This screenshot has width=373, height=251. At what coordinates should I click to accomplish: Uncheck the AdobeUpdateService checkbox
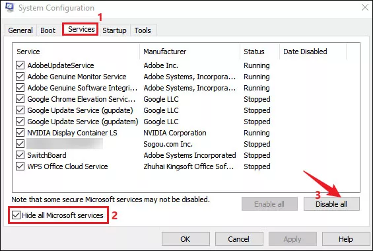[20, 65]
